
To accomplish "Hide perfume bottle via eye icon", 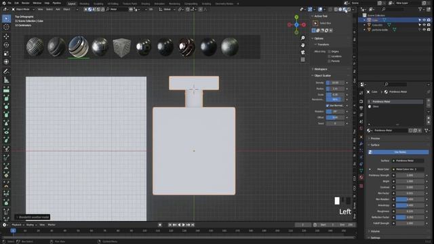I will point(424,30).
